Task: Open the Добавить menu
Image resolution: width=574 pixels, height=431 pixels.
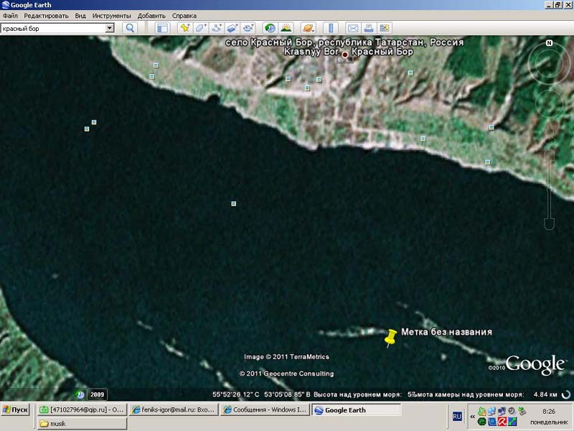Action: point(150,15)
